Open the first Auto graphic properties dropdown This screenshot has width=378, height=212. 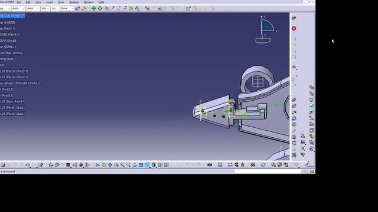point(18,9)
